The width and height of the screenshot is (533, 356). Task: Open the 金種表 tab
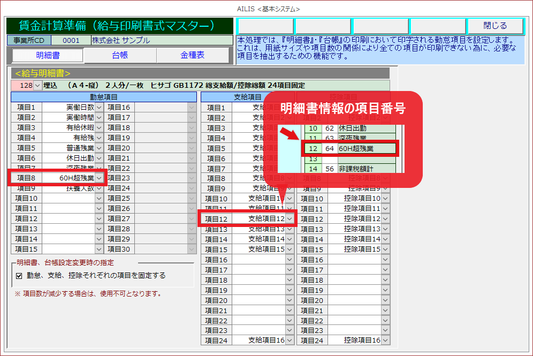192,55
